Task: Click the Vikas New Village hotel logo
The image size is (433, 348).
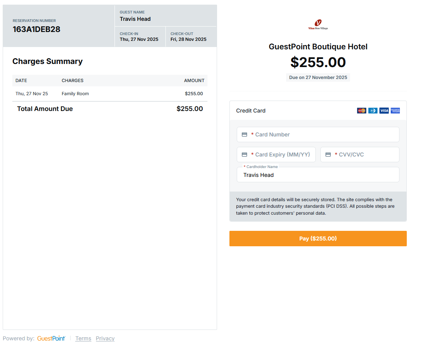Action: click(318, 25)
